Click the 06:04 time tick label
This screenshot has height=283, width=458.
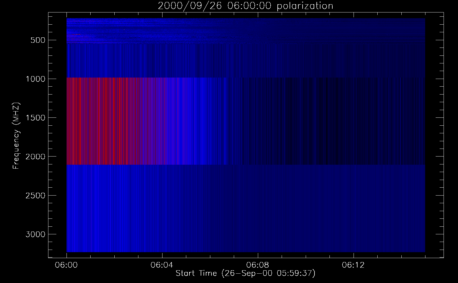pos(162,265)
